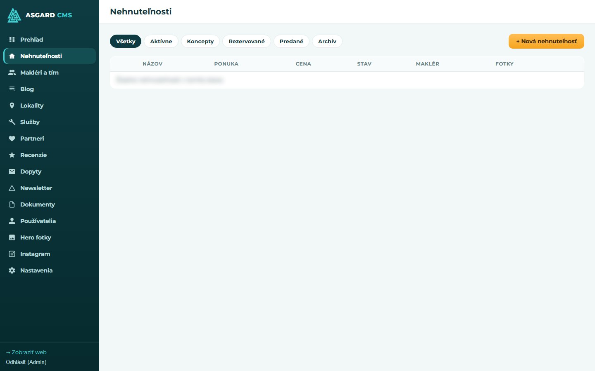Click the Nehnuteľnosti page heading
The width and height of the screenshot is (595, 371).
click(x=140, y=12)
